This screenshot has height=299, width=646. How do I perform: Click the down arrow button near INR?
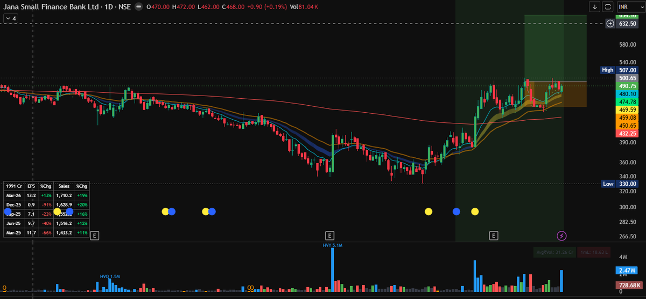tap(595, 6)
